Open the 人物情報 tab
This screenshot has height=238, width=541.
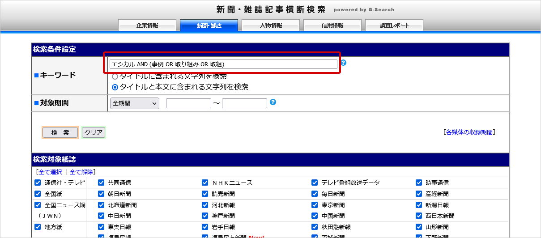click(271, 25)
